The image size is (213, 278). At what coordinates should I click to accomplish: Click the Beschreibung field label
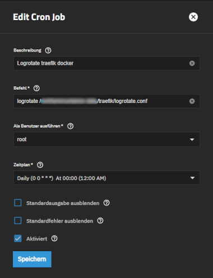(27, 50)
